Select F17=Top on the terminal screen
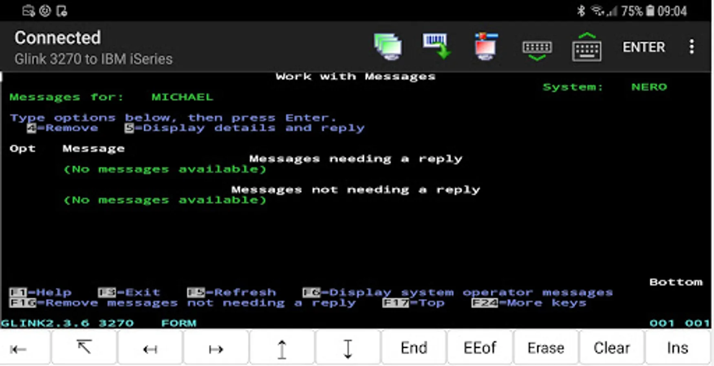The height and width of the screenshot is (366, 714). [x=413, y=303]
